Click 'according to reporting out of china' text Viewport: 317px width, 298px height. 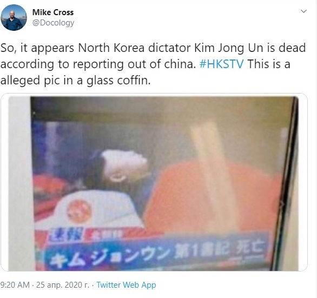(x=98, y=64)
